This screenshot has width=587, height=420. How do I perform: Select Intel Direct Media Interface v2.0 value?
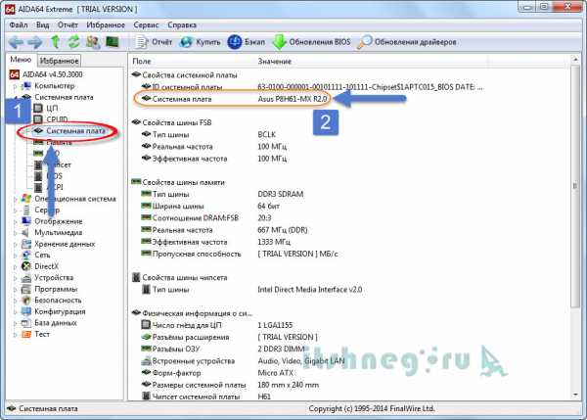coord(310,290)
